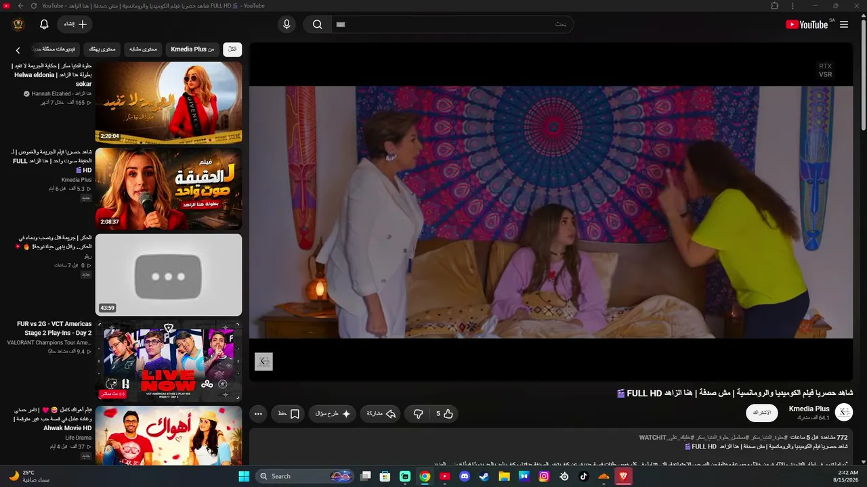Open Brave browser from the taskbar

click(x=623, y=476)
